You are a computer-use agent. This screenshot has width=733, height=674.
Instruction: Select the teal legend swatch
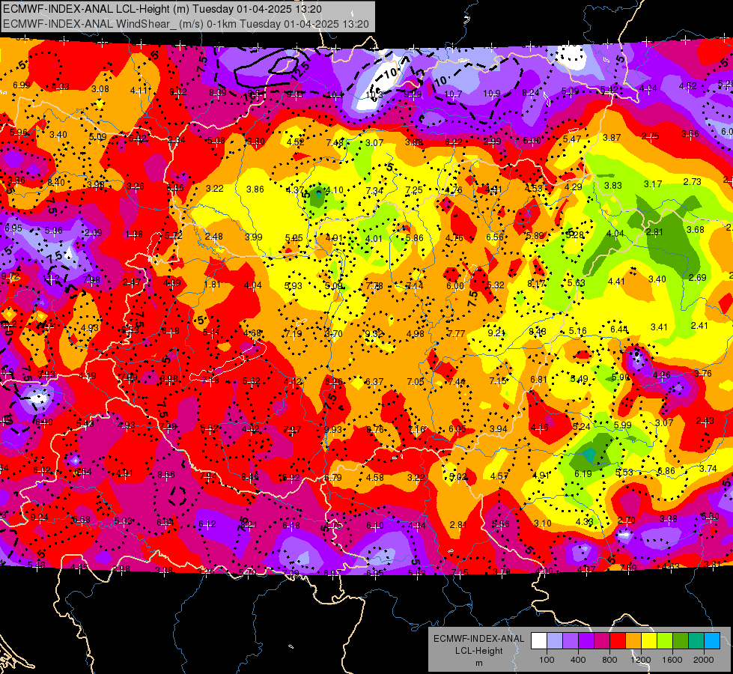coord(696,641)
